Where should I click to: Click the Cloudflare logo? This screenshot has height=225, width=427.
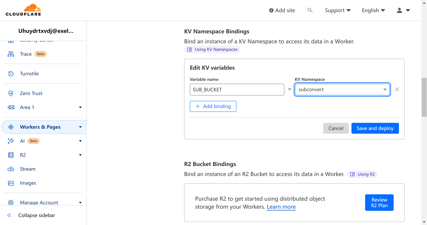(x=23, y=10)
